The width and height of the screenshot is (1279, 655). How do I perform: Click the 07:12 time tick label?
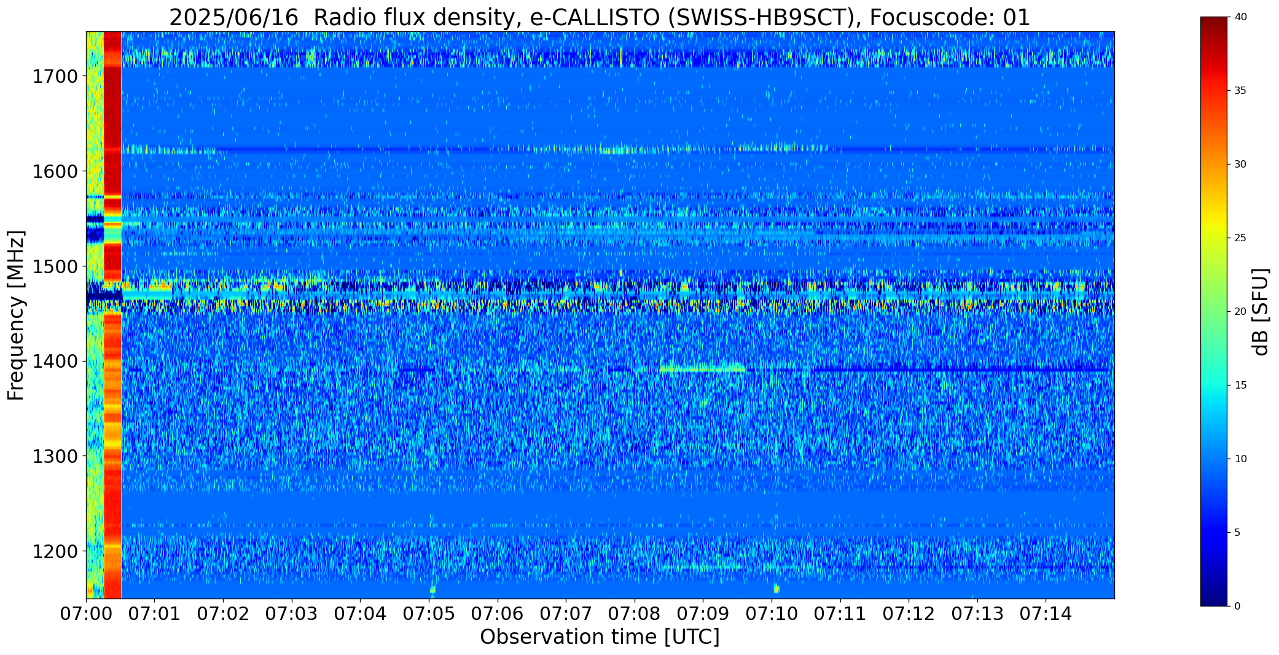tap(908, 614)
